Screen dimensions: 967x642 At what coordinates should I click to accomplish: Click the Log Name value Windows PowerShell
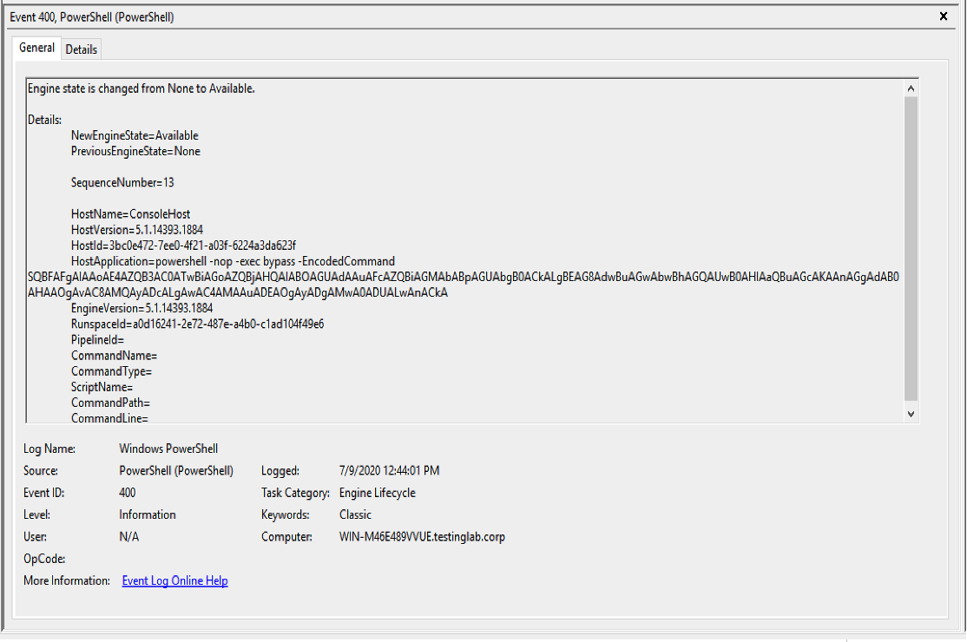tap(168, 449)
